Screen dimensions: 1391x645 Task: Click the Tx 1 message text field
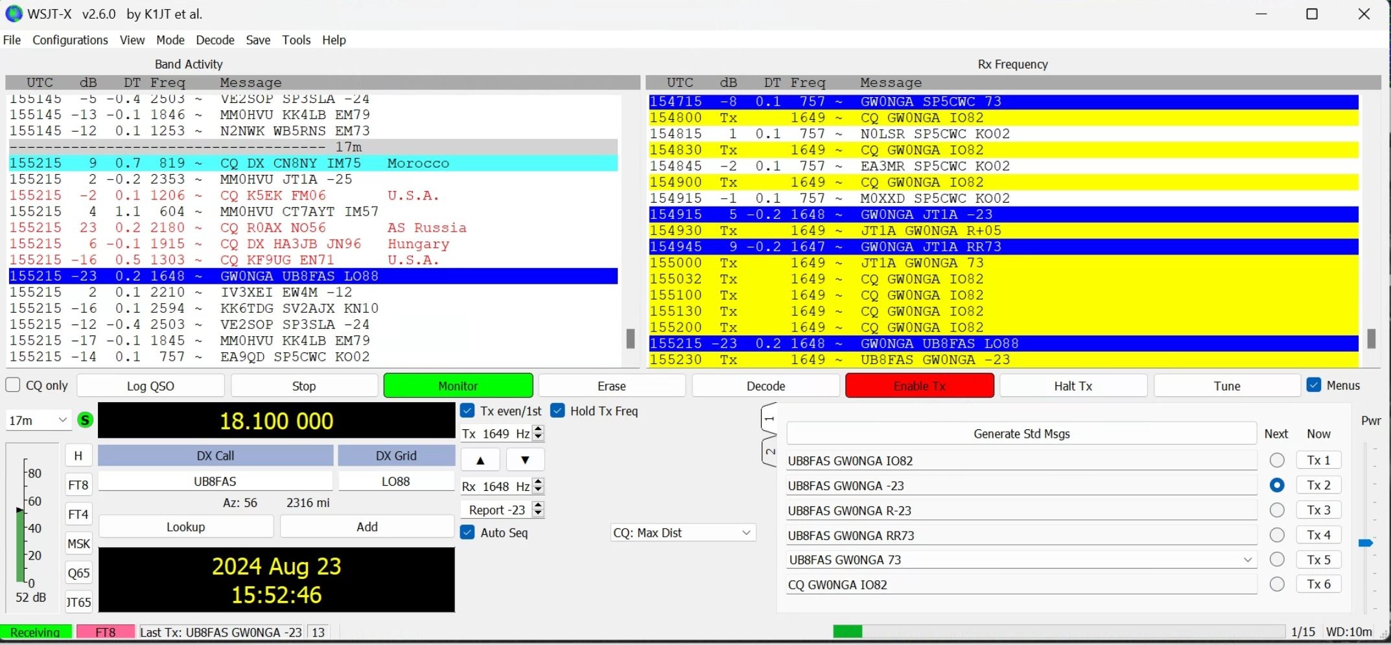[1022, 460]
